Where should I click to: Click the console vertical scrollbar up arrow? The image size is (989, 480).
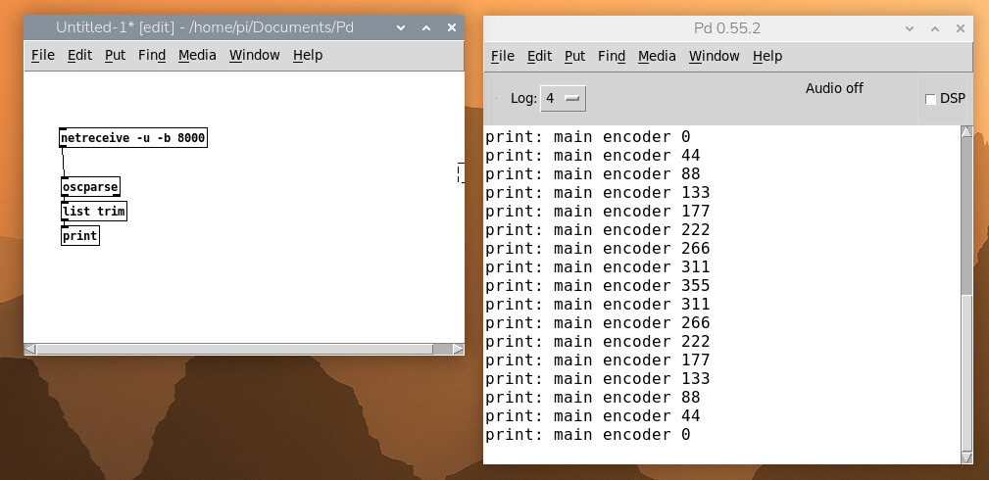click(966, 132)
